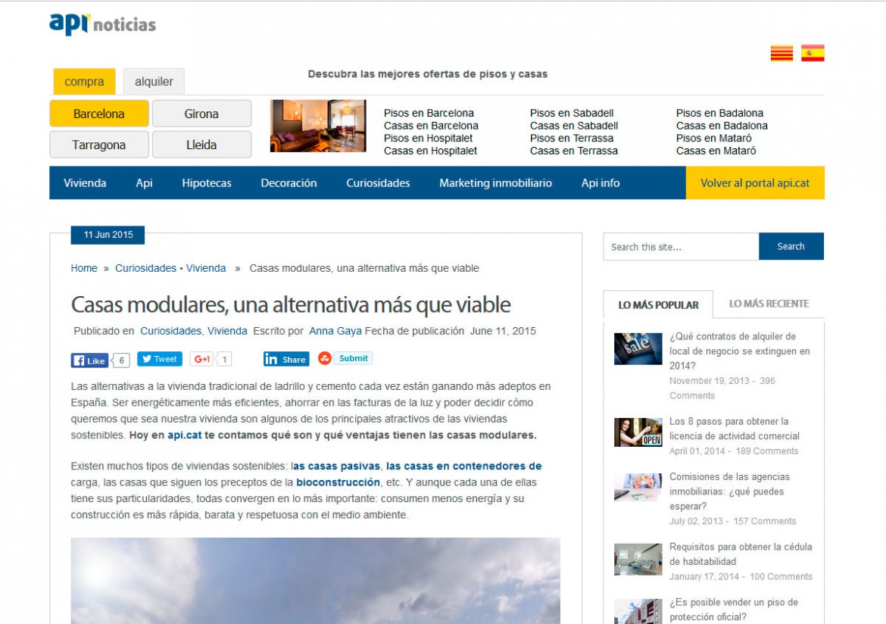Open the Hipotecas menu item
This screenshot has width=886, height=624.
pos(207,183)
